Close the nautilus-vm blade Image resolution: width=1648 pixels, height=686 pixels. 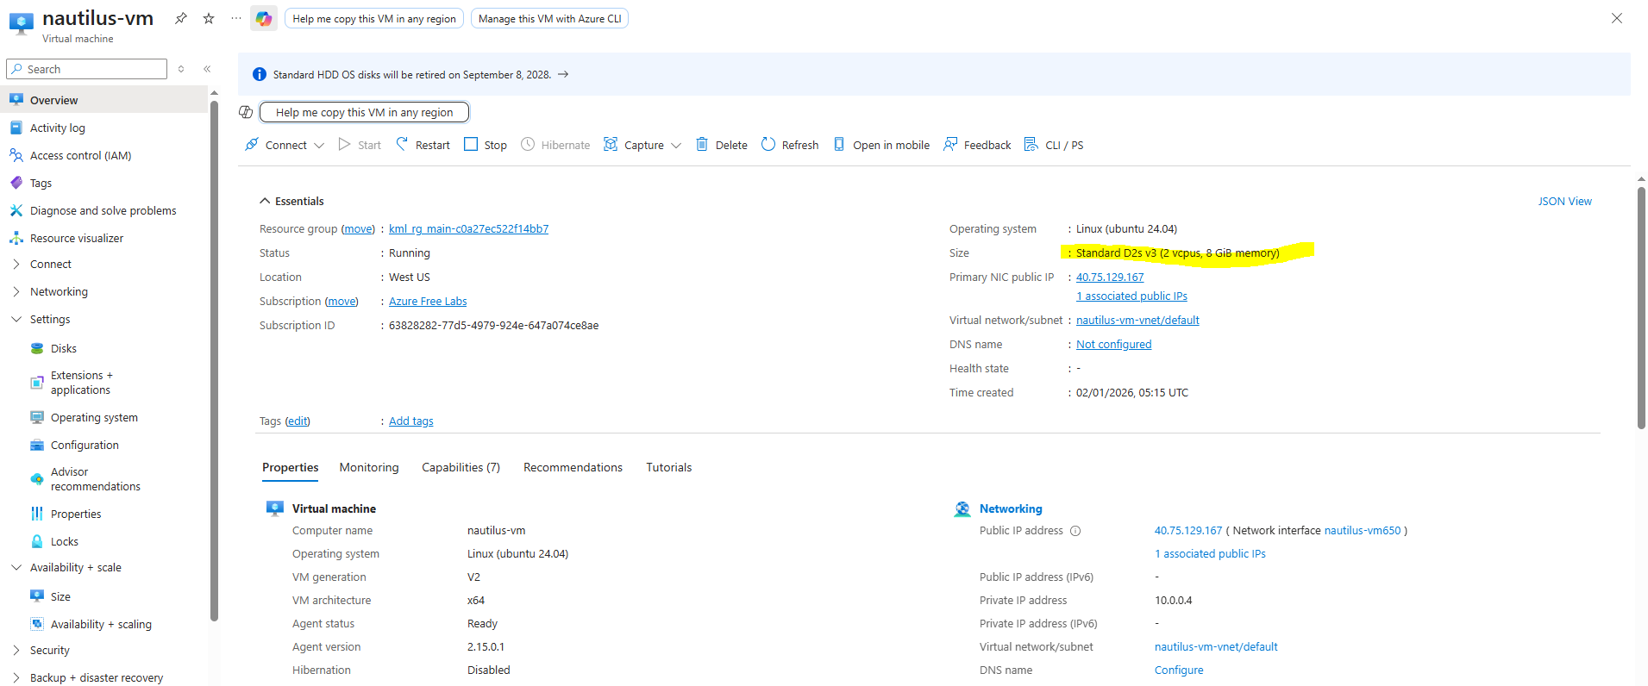pos(1617,18)
